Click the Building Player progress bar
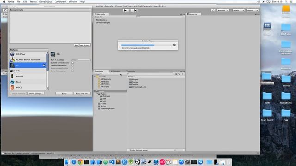Image resolution: width=296 pixels, height=166 pixels. coord(147,45)
